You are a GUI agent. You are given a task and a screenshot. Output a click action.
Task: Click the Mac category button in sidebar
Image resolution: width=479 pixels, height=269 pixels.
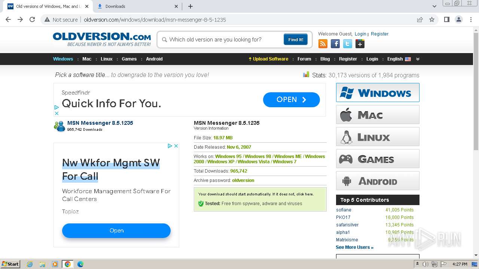[x=378, y=114]
